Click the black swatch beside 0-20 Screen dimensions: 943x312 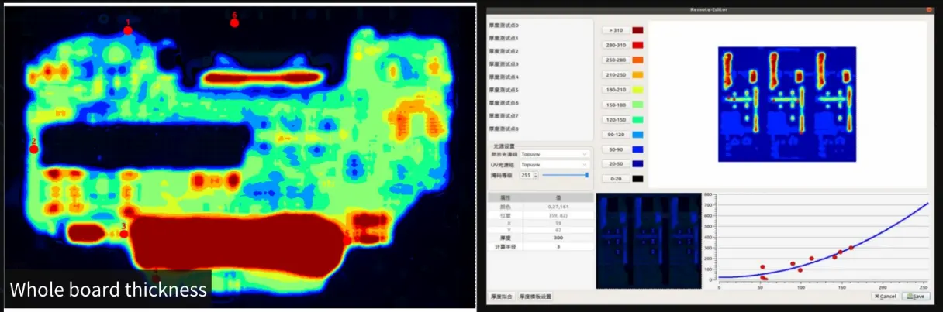pyautogui.click(x=637, y=179)
